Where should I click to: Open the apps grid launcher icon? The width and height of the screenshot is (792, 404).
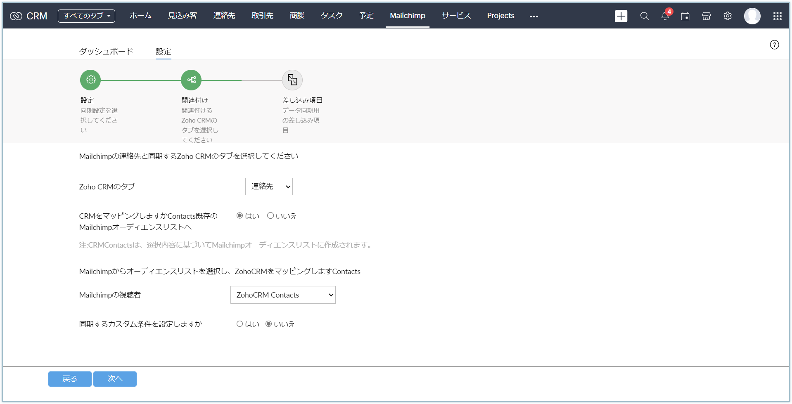pyautogui.click(x=778, y=16)
